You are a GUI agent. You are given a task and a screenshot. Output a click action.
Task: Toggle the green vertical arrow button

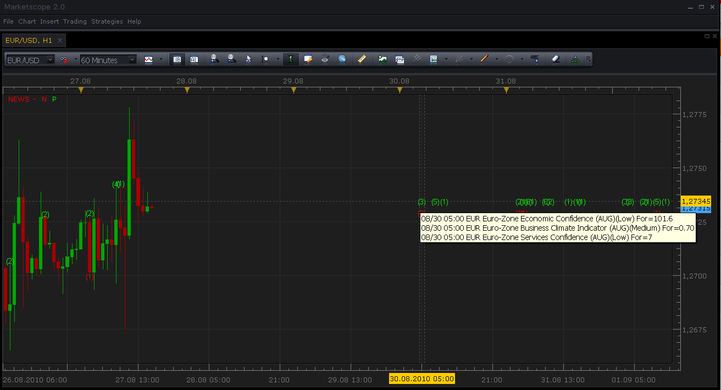pyautogui.click(x=291, y=59)
